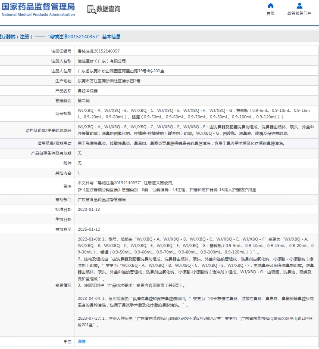The height and width of the screenshot is (349, 319).
Task: Click the 有效期至 row label
Action: pos(63,229)
